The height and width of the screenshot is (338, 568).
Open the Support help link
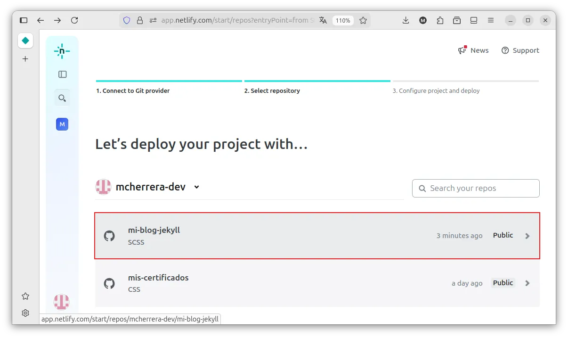point(520,50)
